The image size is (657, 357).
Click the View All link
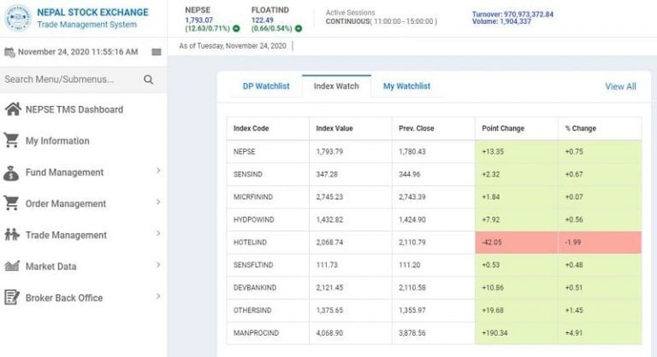pyautogui.click(x=620, y=86)
